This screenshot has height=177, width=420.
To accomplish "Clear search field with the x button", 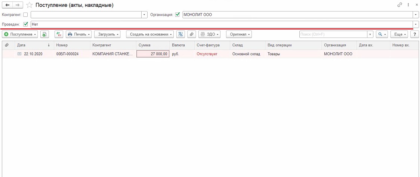I will [370, 34].
